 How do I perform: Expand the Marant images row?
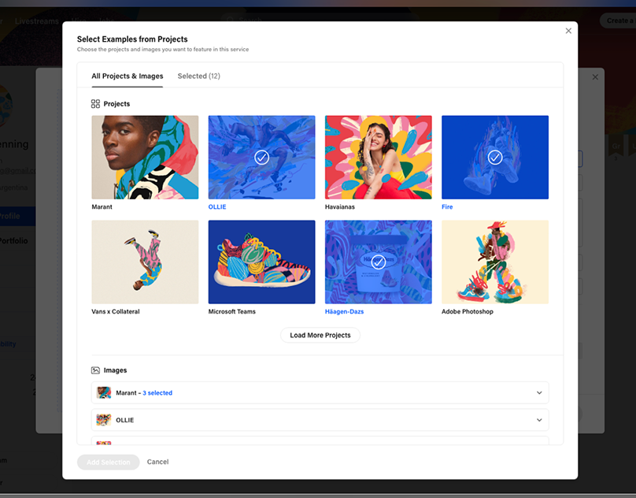tap(540, 392)
